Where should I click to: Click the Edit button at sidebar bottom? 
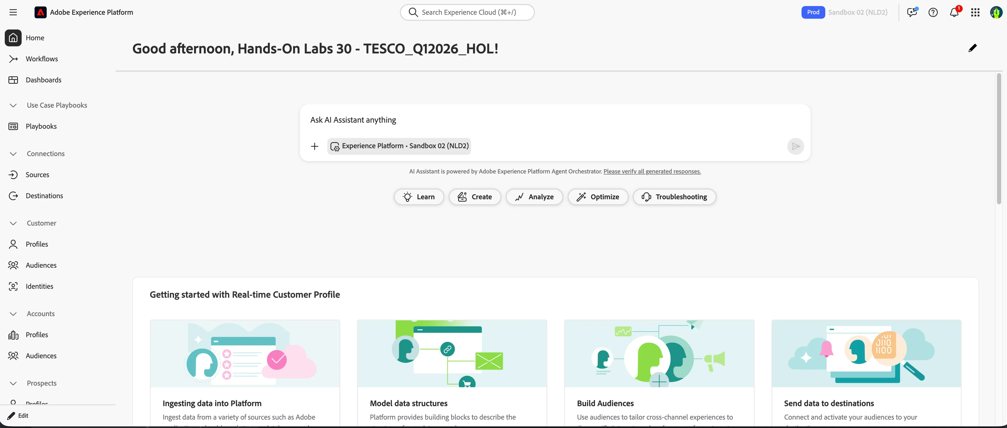click(18, 416)
